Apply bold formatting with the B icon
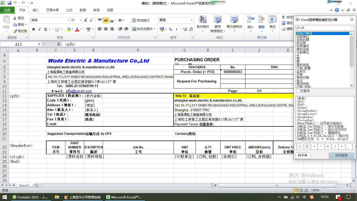 pyautogui.click(x=33, y=29)
